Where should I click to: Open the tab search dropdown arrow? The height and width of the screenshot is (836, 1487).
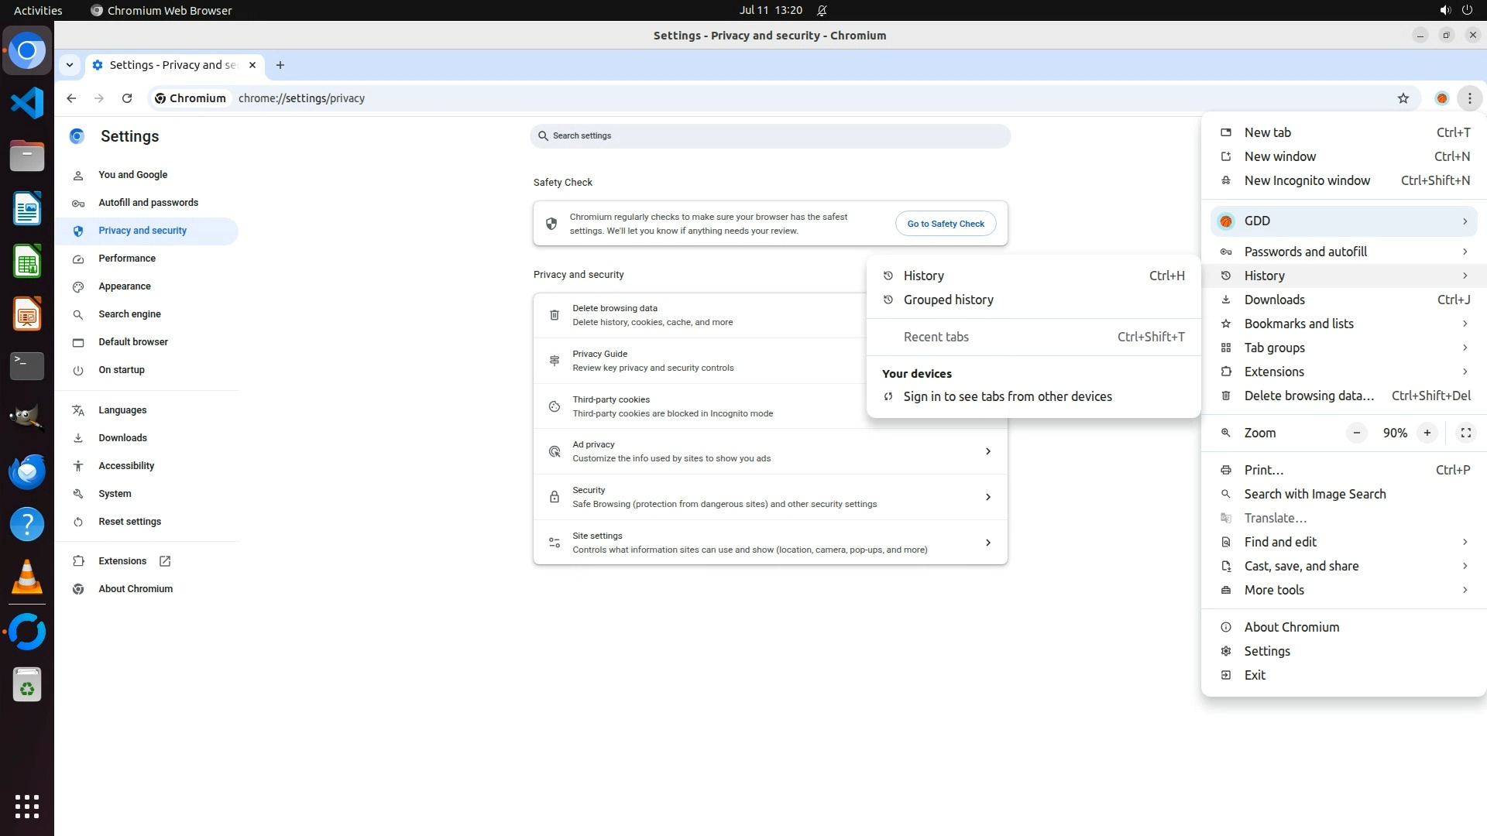click(70, 65)
